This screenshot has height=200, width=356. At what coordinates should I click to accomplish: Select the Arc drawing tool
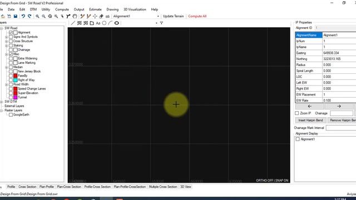110,23
